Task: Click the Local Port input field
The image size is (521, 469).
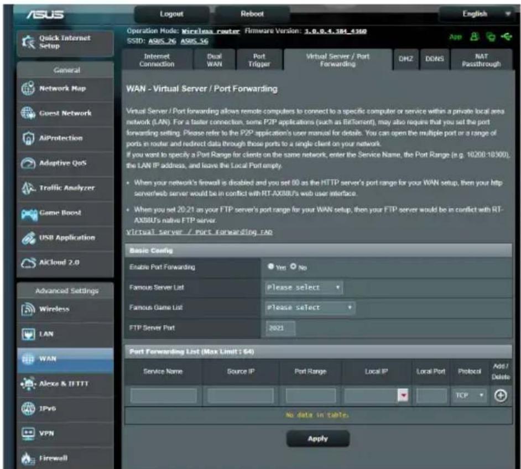Action: tap(431, 395)
